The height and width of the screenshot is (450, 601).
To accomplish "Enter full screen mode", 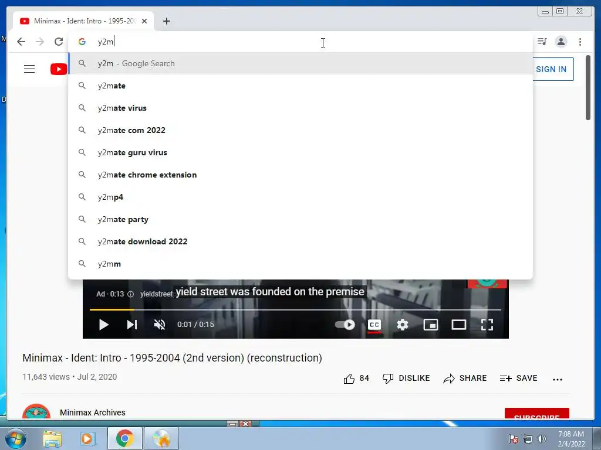I will [487, 325].
